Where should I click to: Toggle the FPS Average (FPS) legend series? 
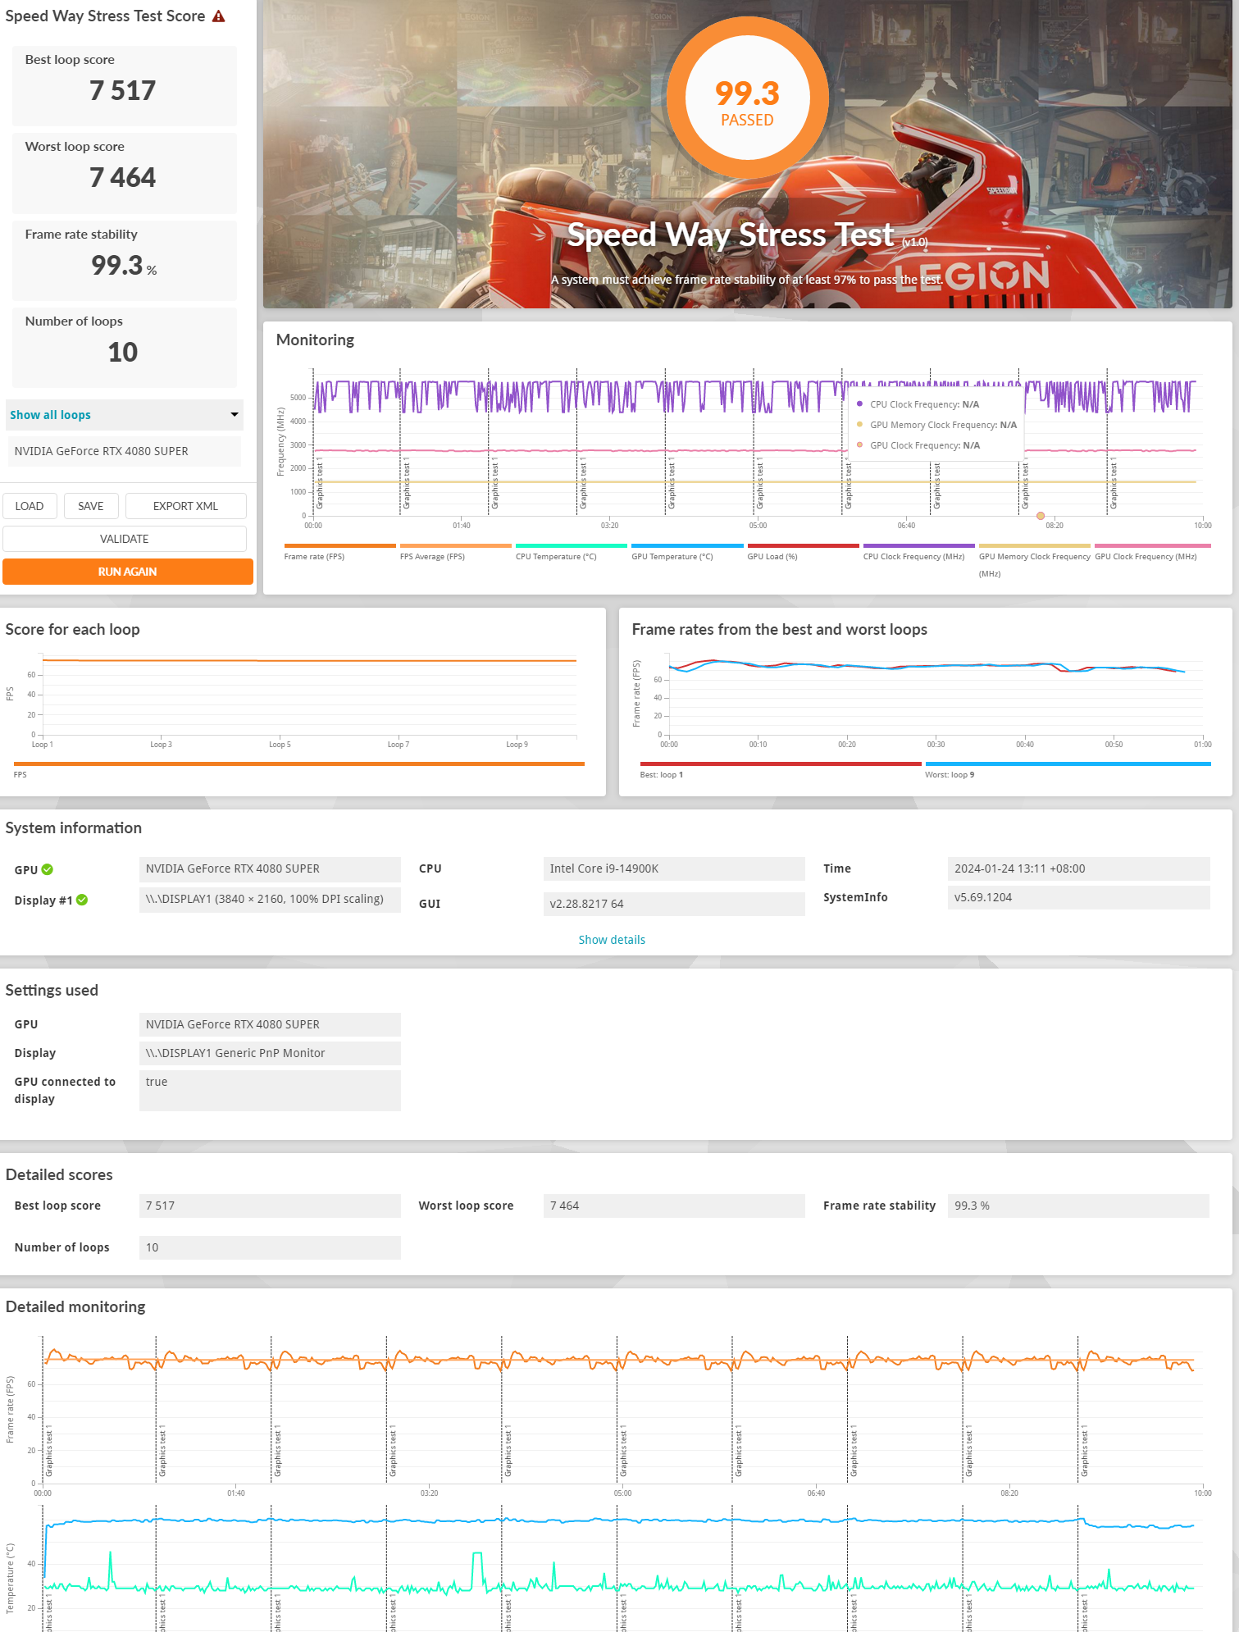pos(455,552)
